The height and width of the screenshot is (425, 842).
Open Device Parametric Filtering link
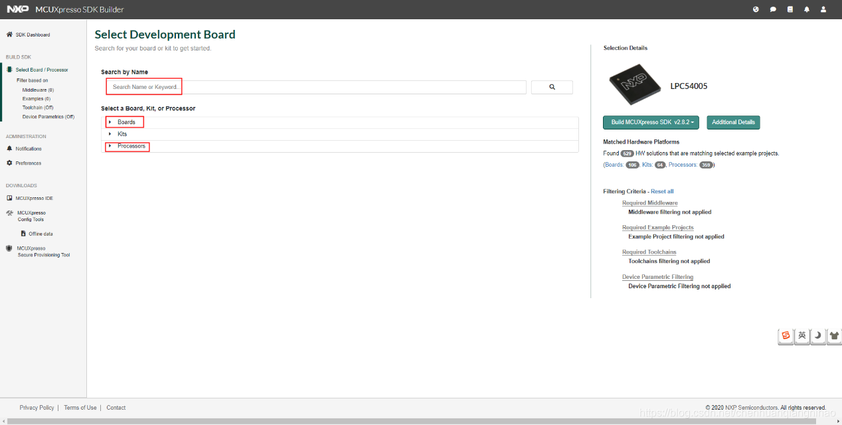click(657, 277)
